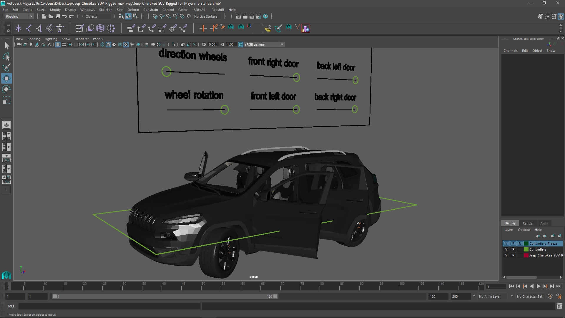Click the Maya home logo icon

click(x=6, y=275)
